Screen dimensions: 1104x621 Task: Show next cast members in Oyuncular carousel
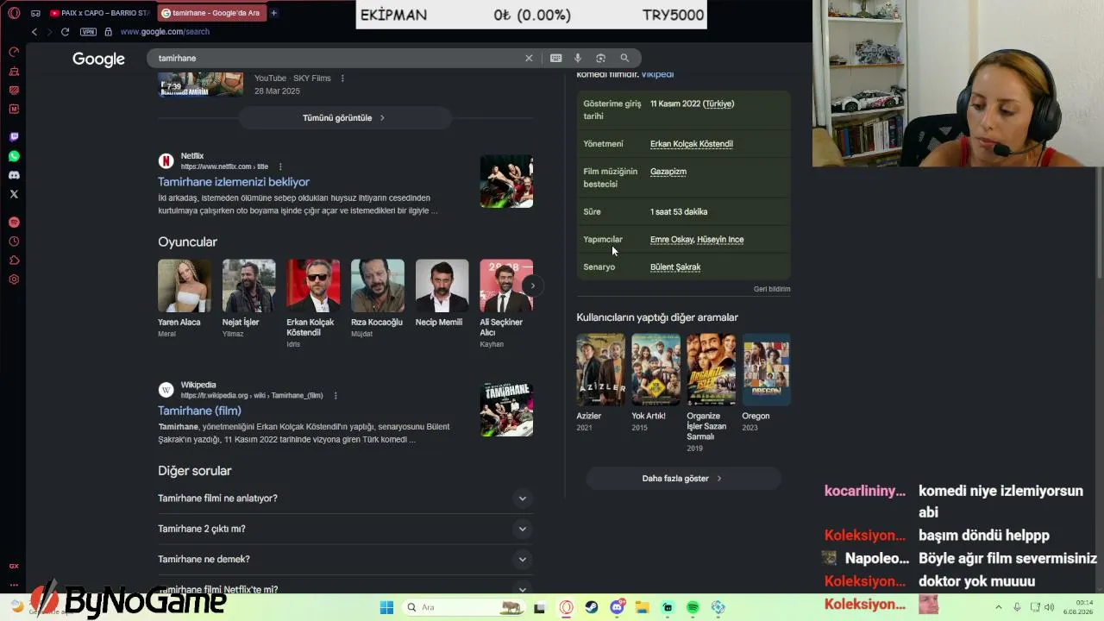(x=532, y=285)
